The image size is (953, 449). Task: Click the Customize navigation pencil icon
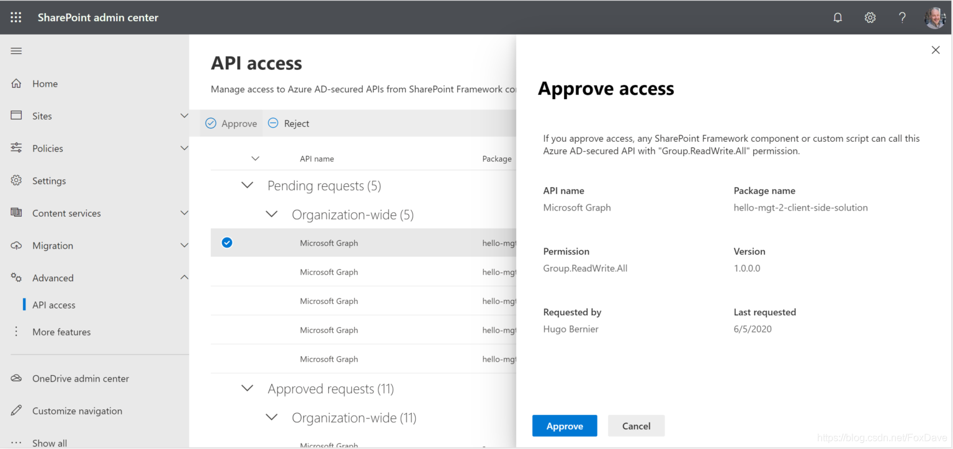click(x=17, y=411)
